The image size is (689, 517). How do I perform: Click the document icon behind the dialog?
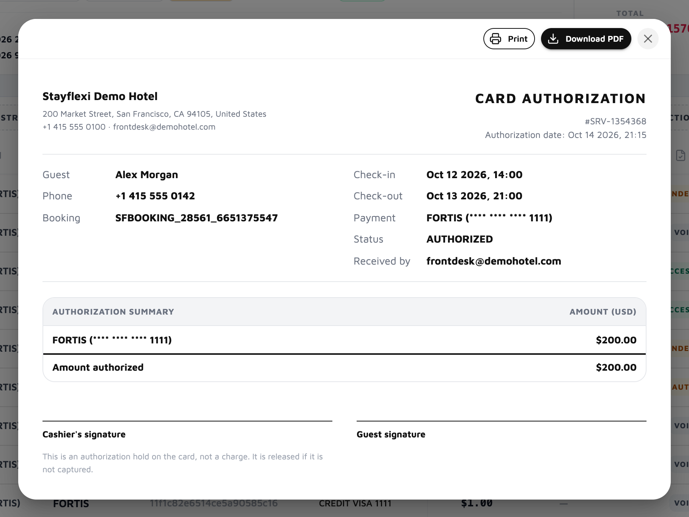[x=680, y=155]
